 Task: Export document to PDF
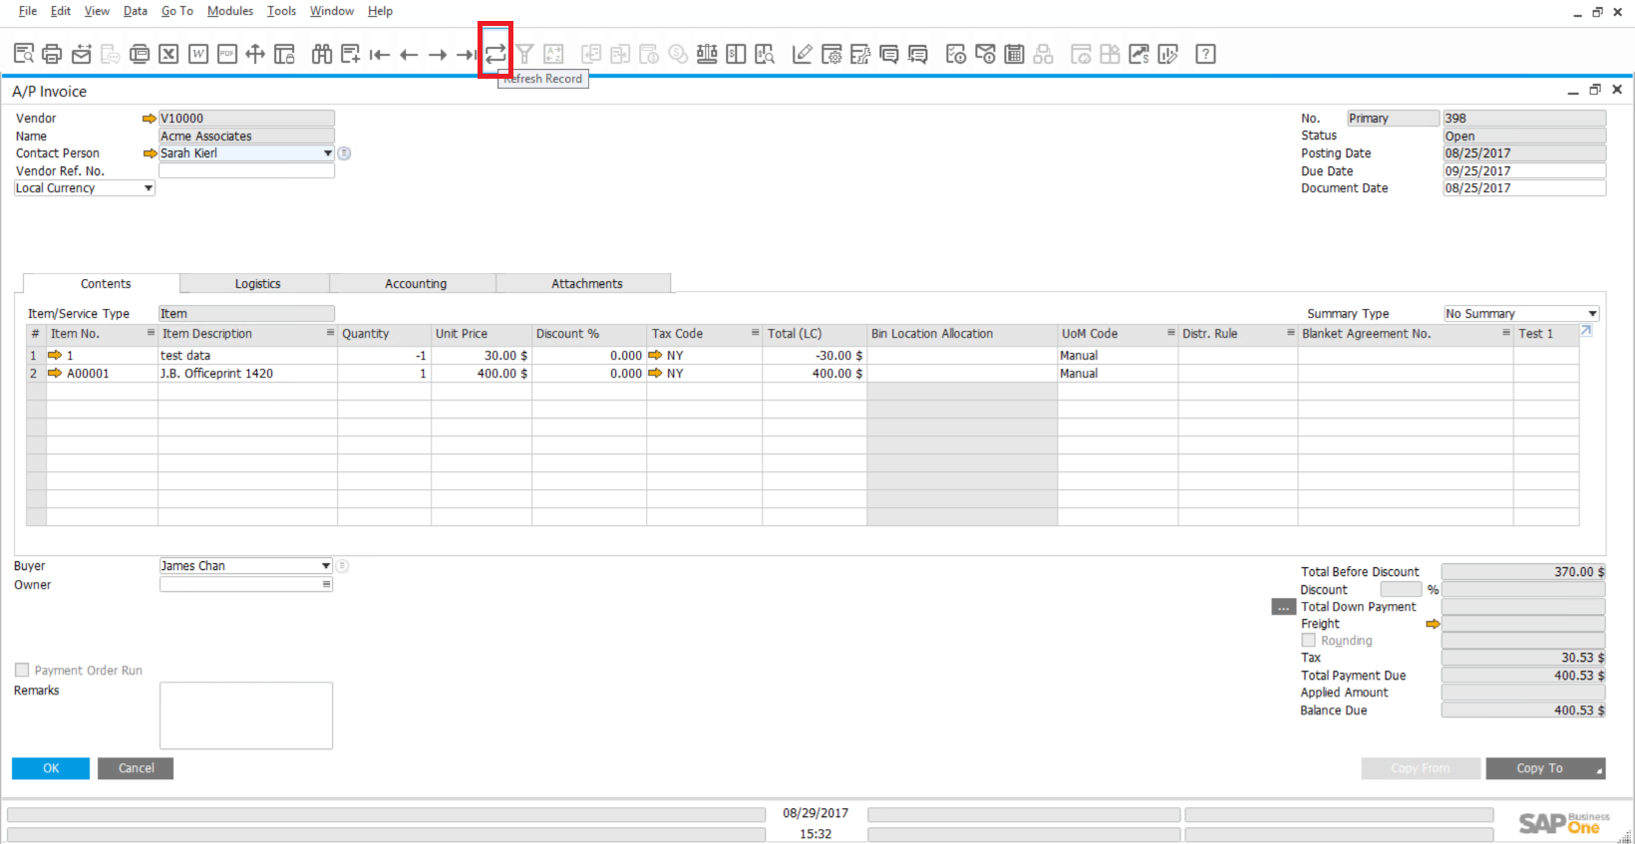point(227,54)
